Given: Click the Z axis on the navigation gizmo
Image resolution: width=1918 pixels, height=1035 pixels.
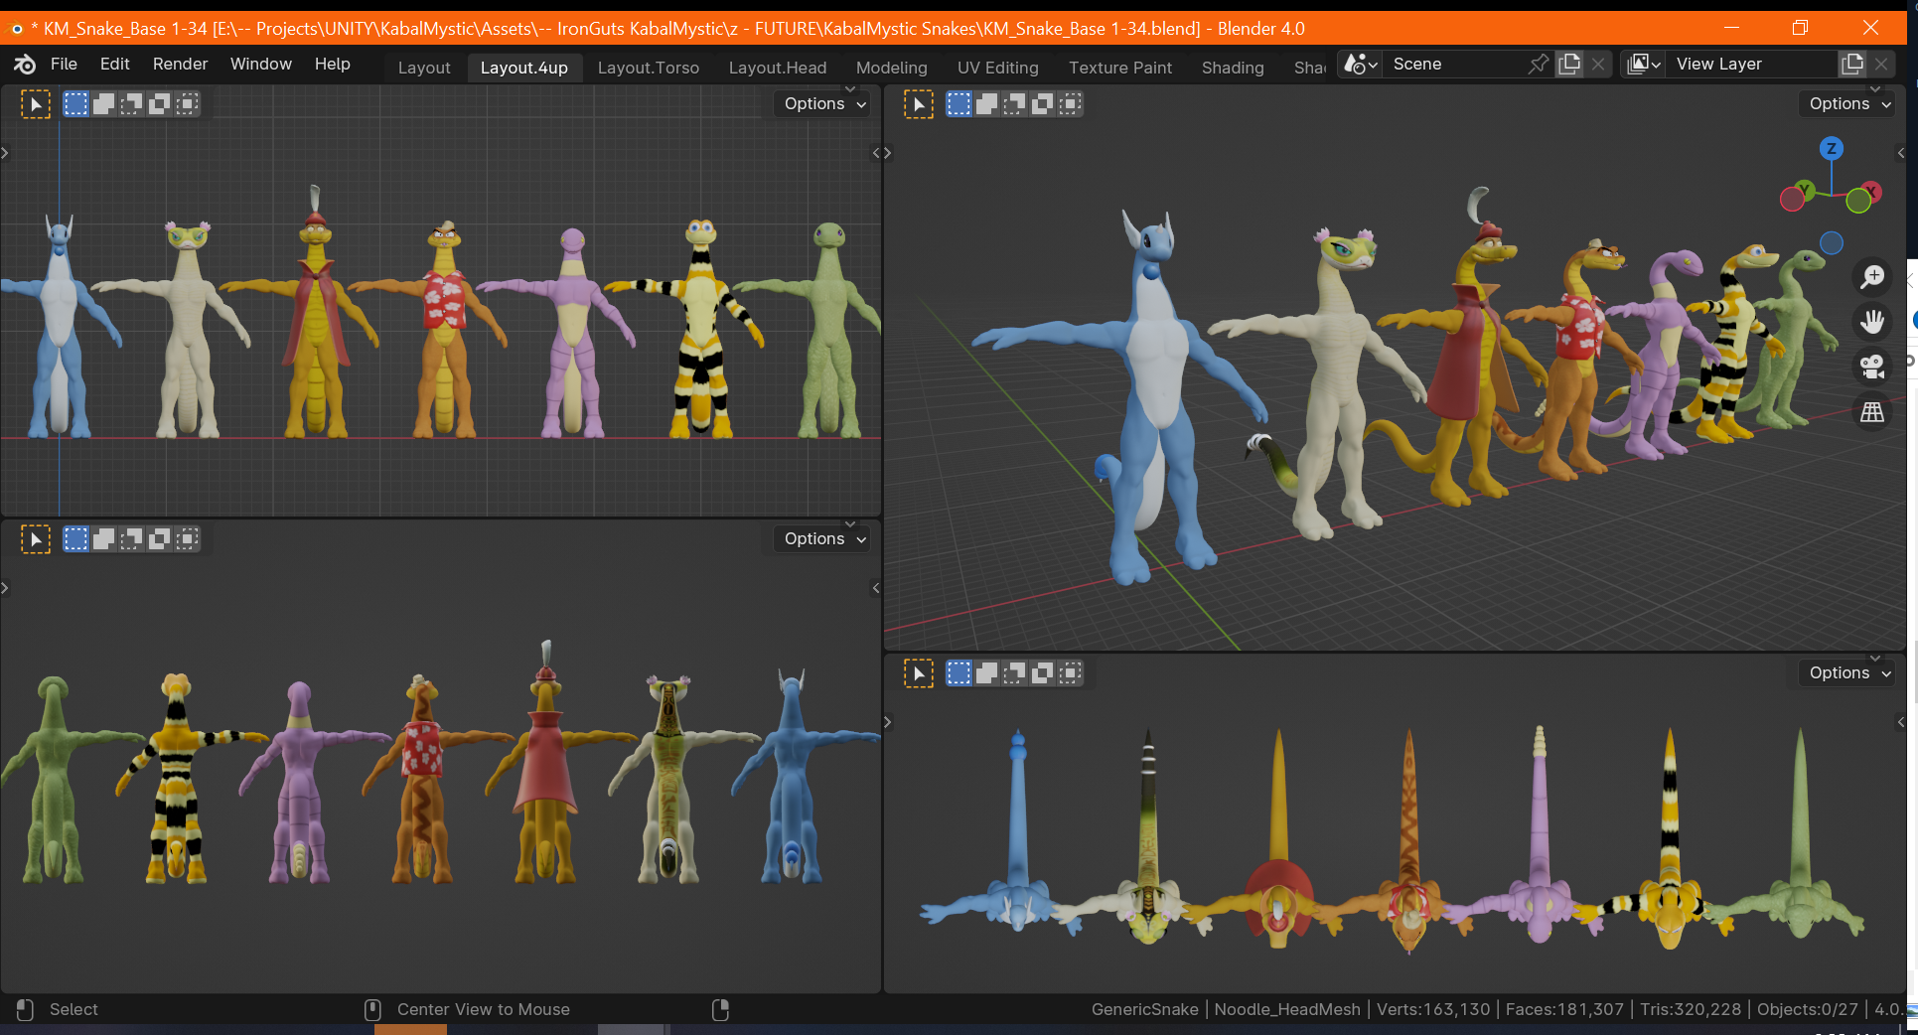Looking at the screenshot, I should [x=1832, y=149].
